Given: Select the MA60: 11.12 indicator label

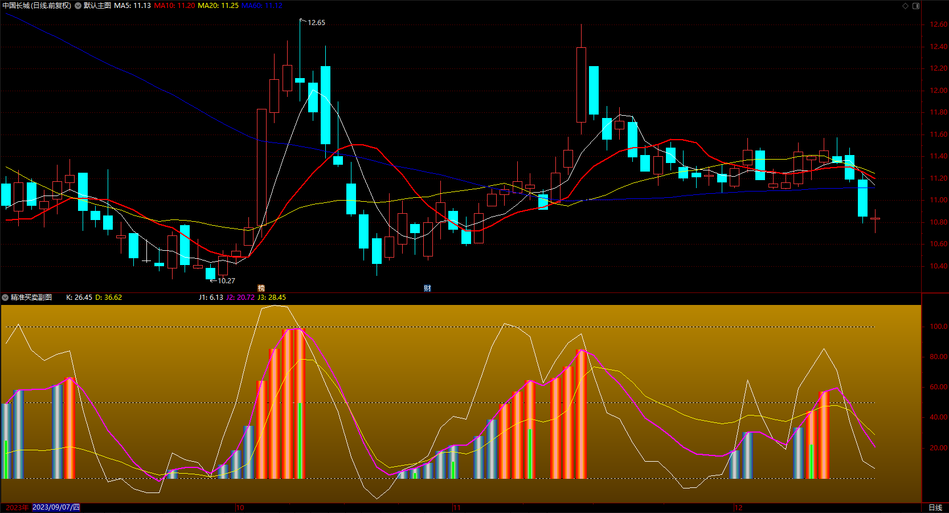Looking at the screenshot, I should (262, 6).
